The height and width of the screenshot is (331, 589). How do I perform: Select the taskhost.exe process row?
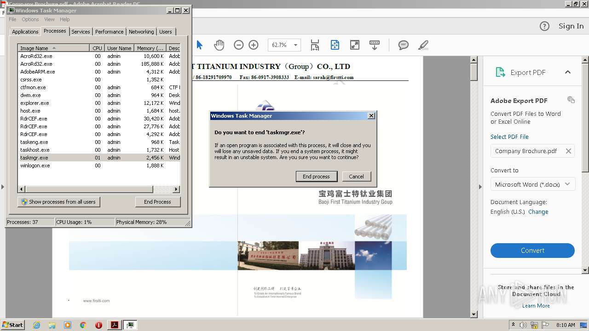pos(98,150)
